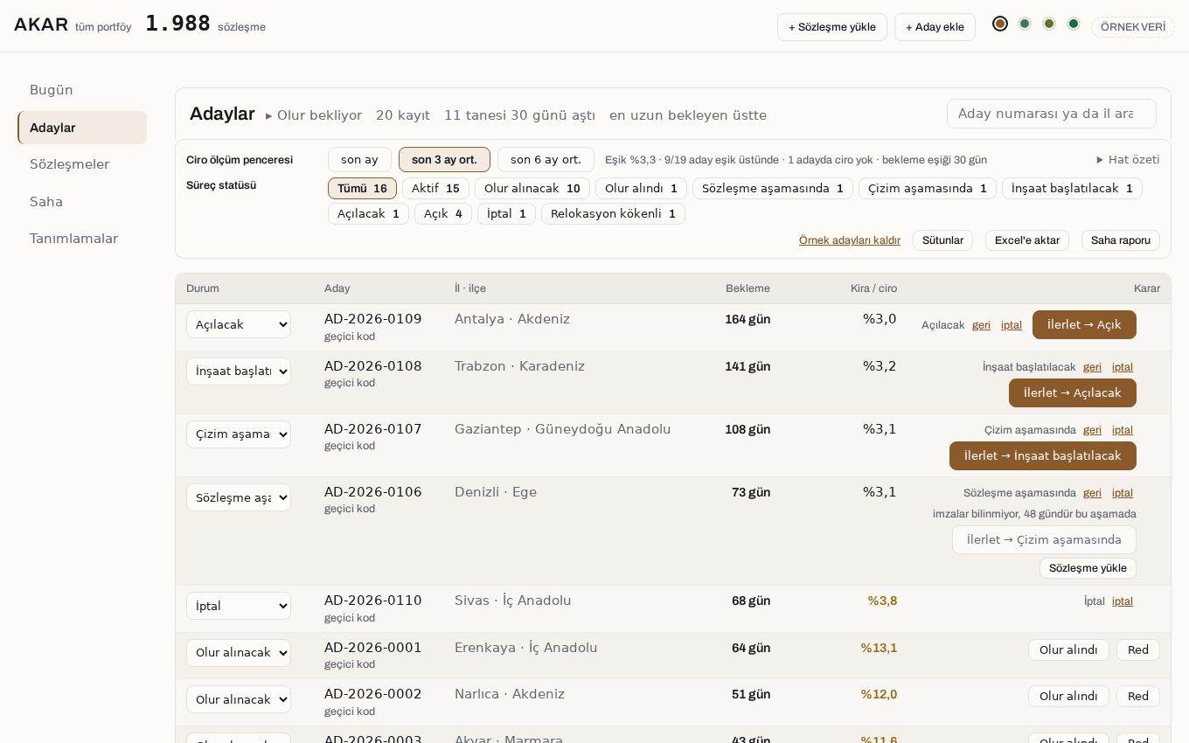The image size is (1189, 743).
Task: Filter by Relokasyon kökenli status
Action: click(613, 213)
